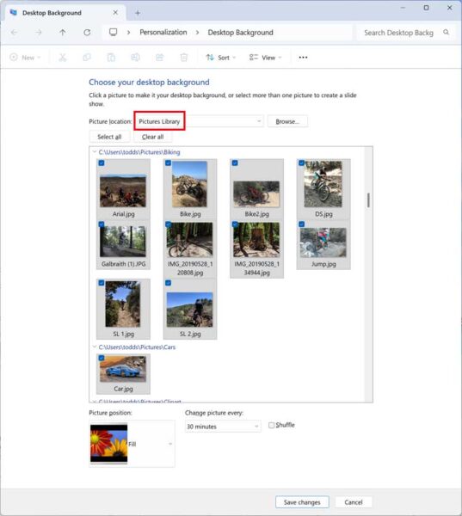Uncheck the DS.jpg checkbox
Image resolution: width=462 pixels, height=516 pixels.
[302, 163]
